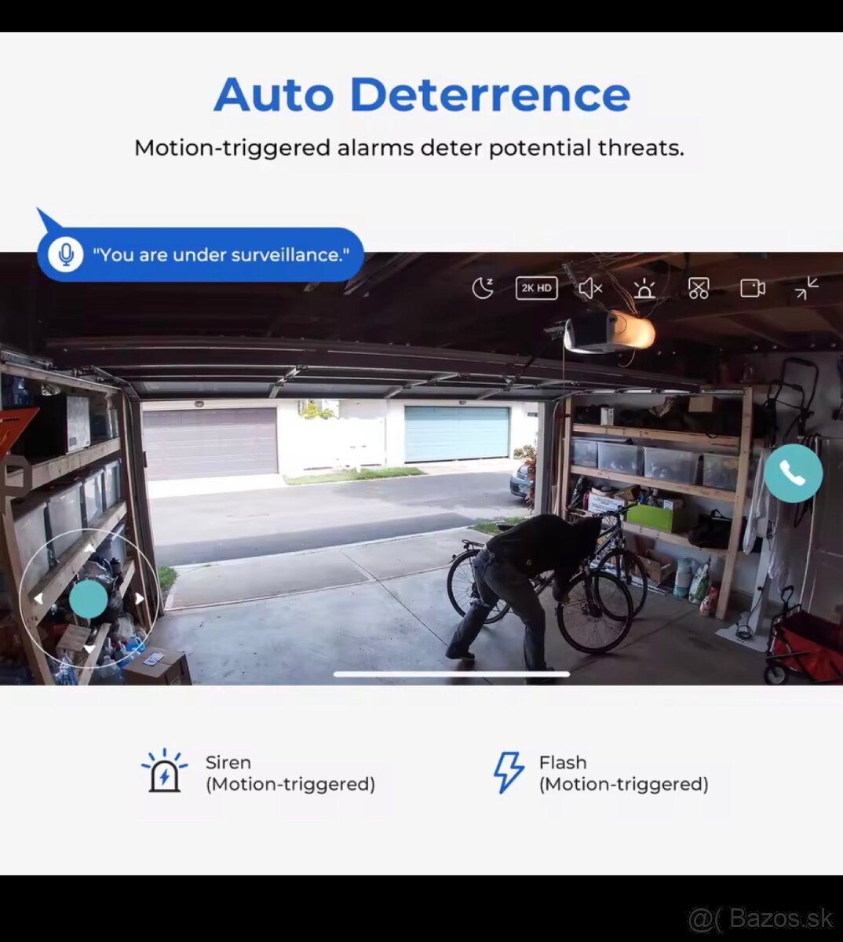843x942 pixels.
Task: Tilt camera down with joystick arrow
Action: [x=89, y=649]
